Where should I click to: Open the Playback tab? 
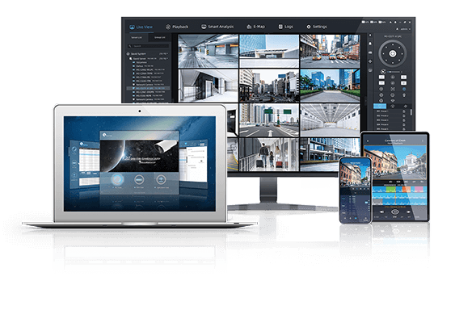(x=177, y=27)
